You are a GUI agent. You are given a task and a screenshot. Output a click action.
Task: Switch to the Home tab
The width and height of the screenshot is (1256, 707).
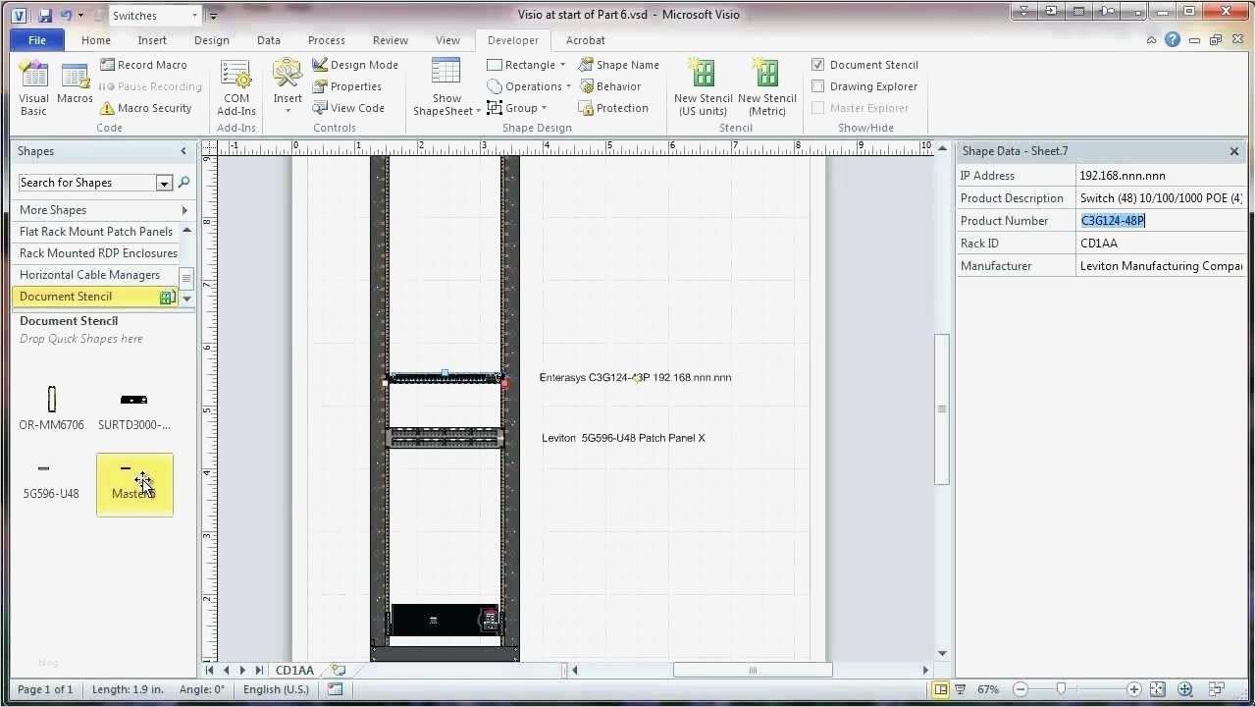96,40
